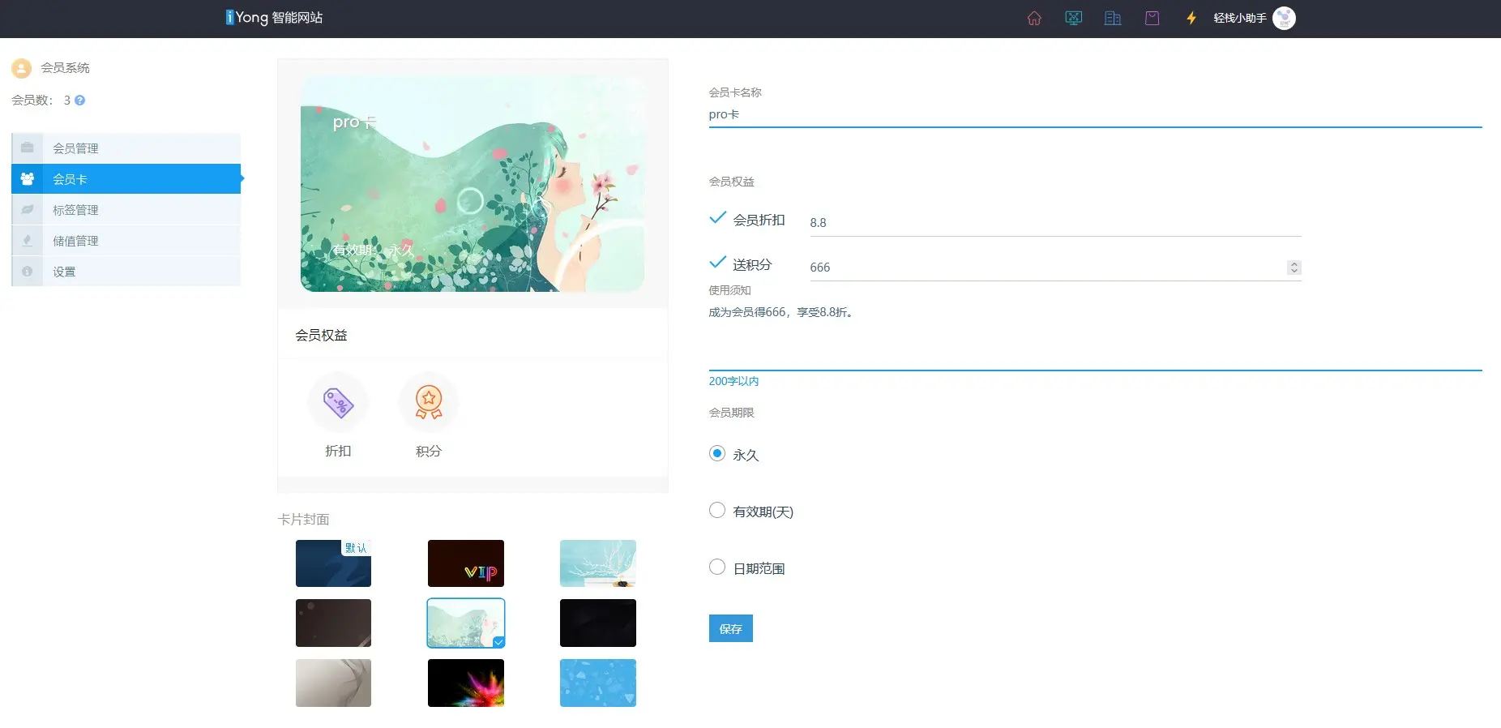Open the shopping bag icon in header
Image resolution: width=1501 pixels, height=728 pixels.
(x=1152, y=18)
